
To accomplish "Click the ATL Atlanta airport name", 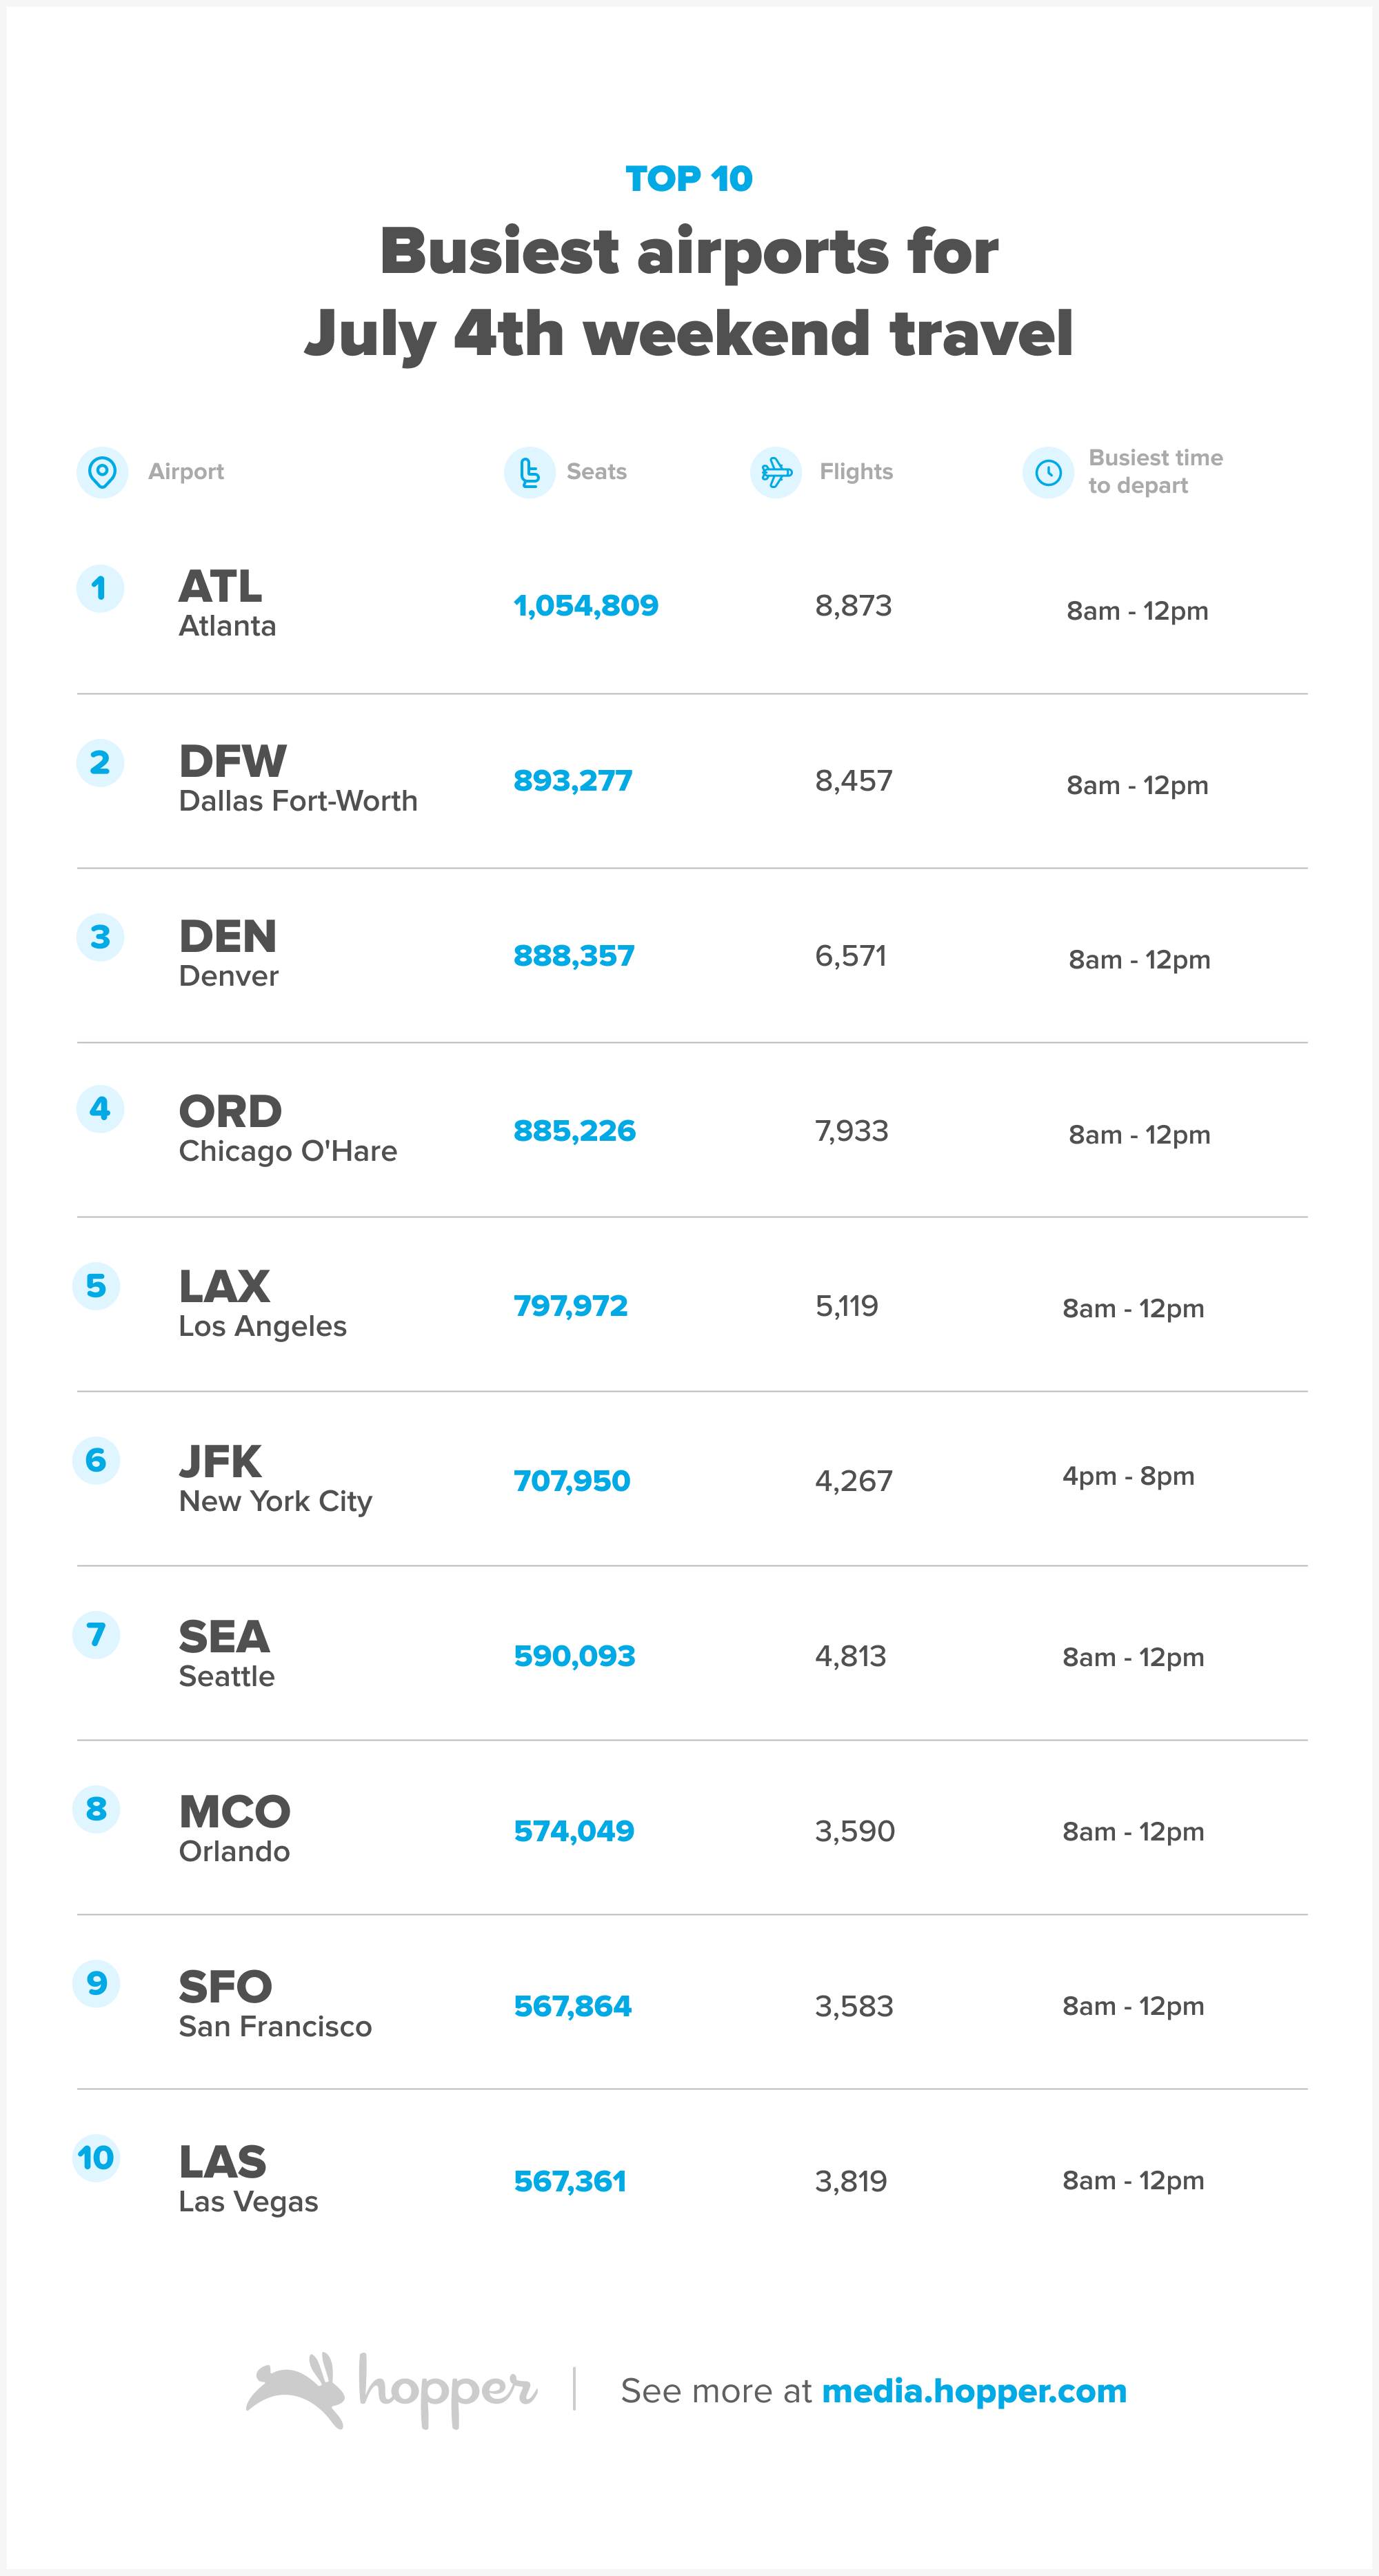I will coord(227,604).
